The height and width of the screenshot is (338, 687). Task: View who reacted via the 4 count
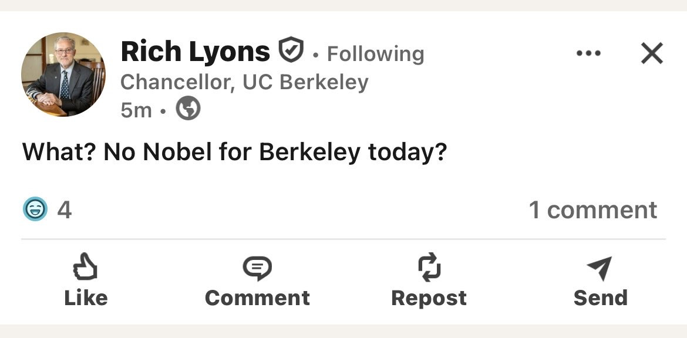click(x=65, y=210)
